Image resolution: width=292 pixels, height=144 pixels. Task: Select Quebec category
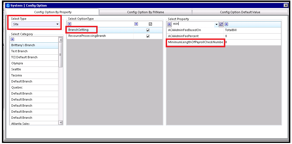click(x=34, y=87)
